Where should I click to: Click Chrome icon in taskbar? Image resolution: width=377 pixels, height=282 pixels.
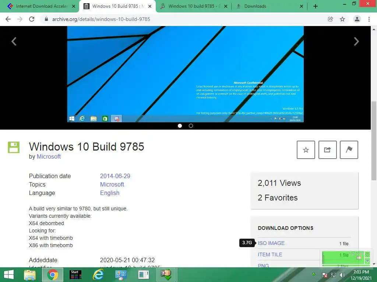point(53,275)
